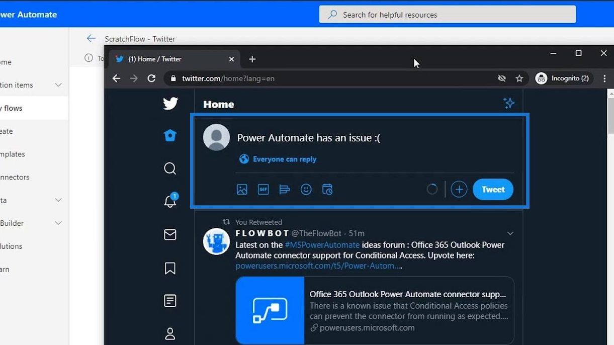Expand the Action items chevron in sidebar
614x345 pixels.
coord(58,85)
